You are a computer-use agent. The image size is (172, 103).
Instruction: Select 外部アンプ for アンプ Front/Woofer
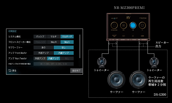(x=43, y=53)
